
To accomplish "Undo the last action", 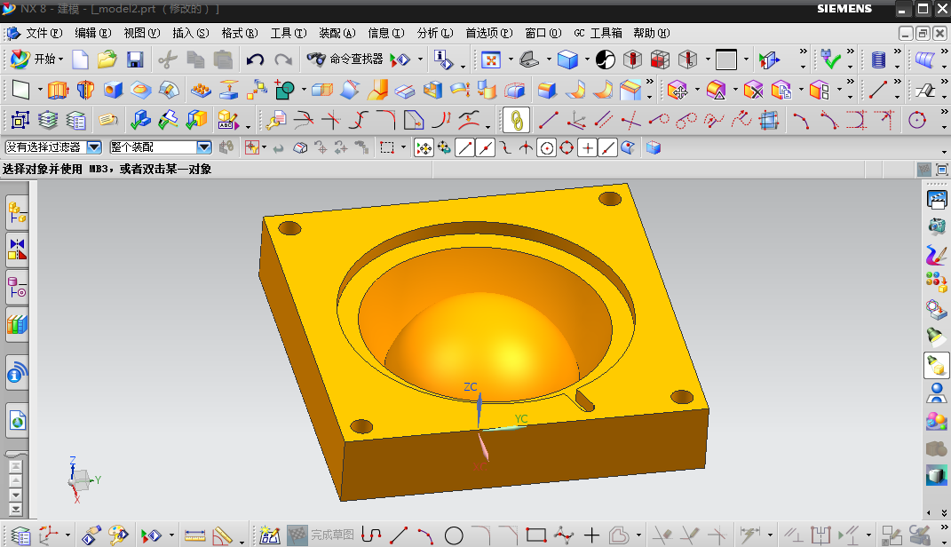I will [256, 59].
